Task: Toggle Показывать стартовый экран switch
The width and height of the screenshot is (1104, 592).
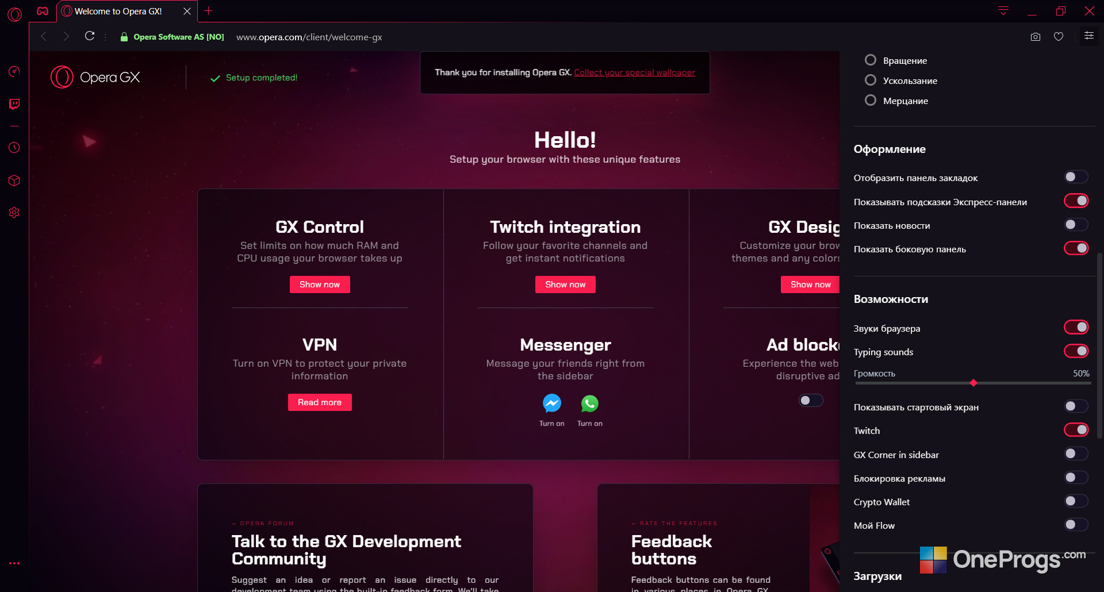Action: (x=1076, y=406)
